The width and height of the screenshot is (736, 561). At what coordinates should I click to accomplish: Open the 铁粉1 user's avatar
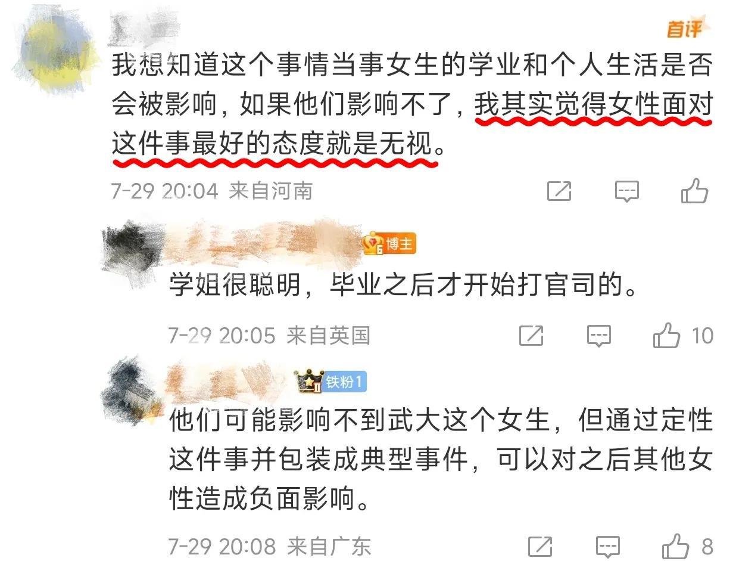[x=135, y=390]
